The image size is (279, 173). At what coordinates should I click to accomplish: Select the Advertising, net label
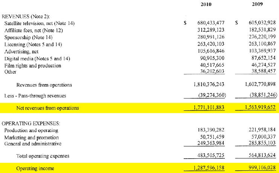click(x=21, y=52)
